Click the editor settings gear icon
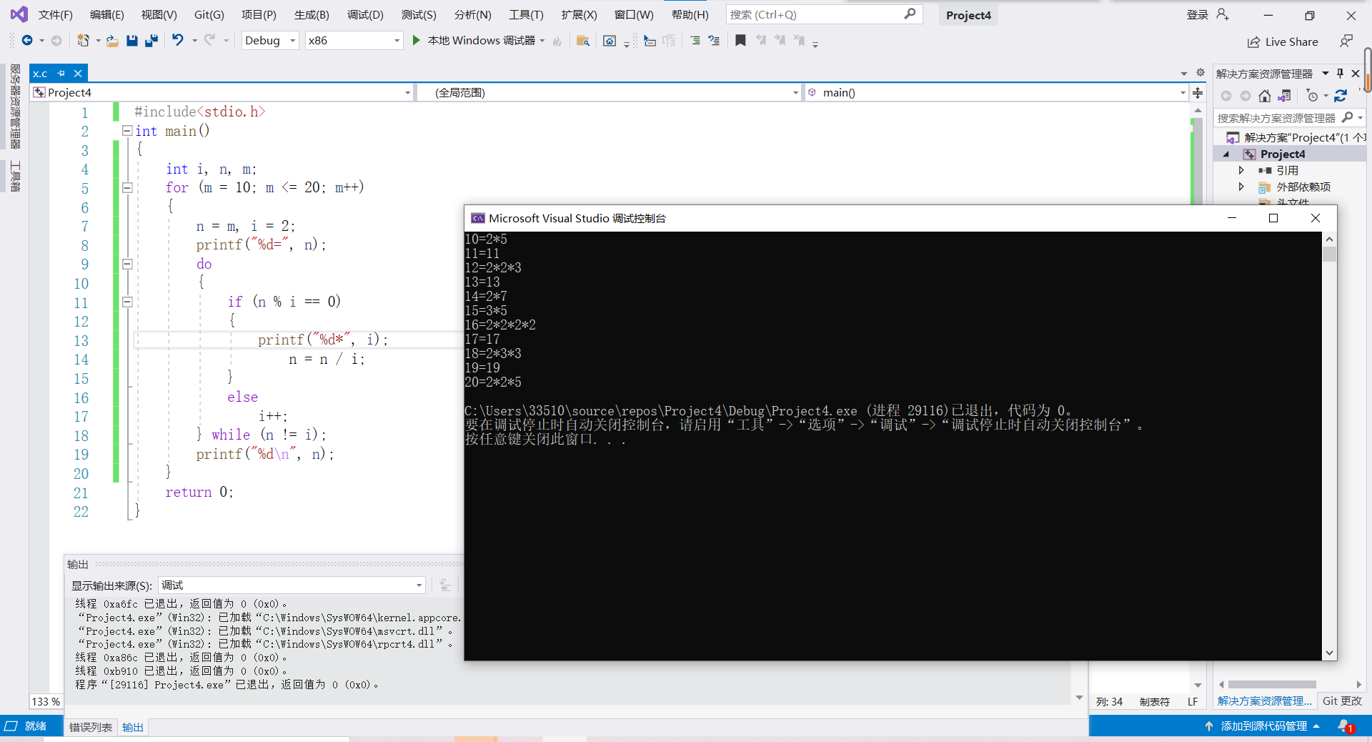This screenshot has height=742, width=1372. point(1200,73)
